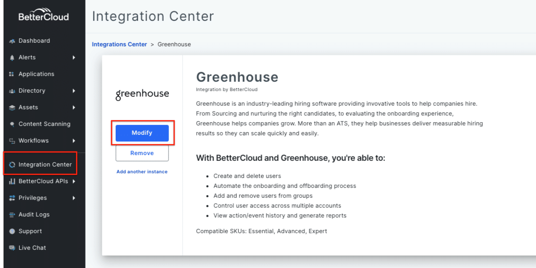The image size is (536, 268).
Task: Click the Remove button
Action: tap(142, 153)
